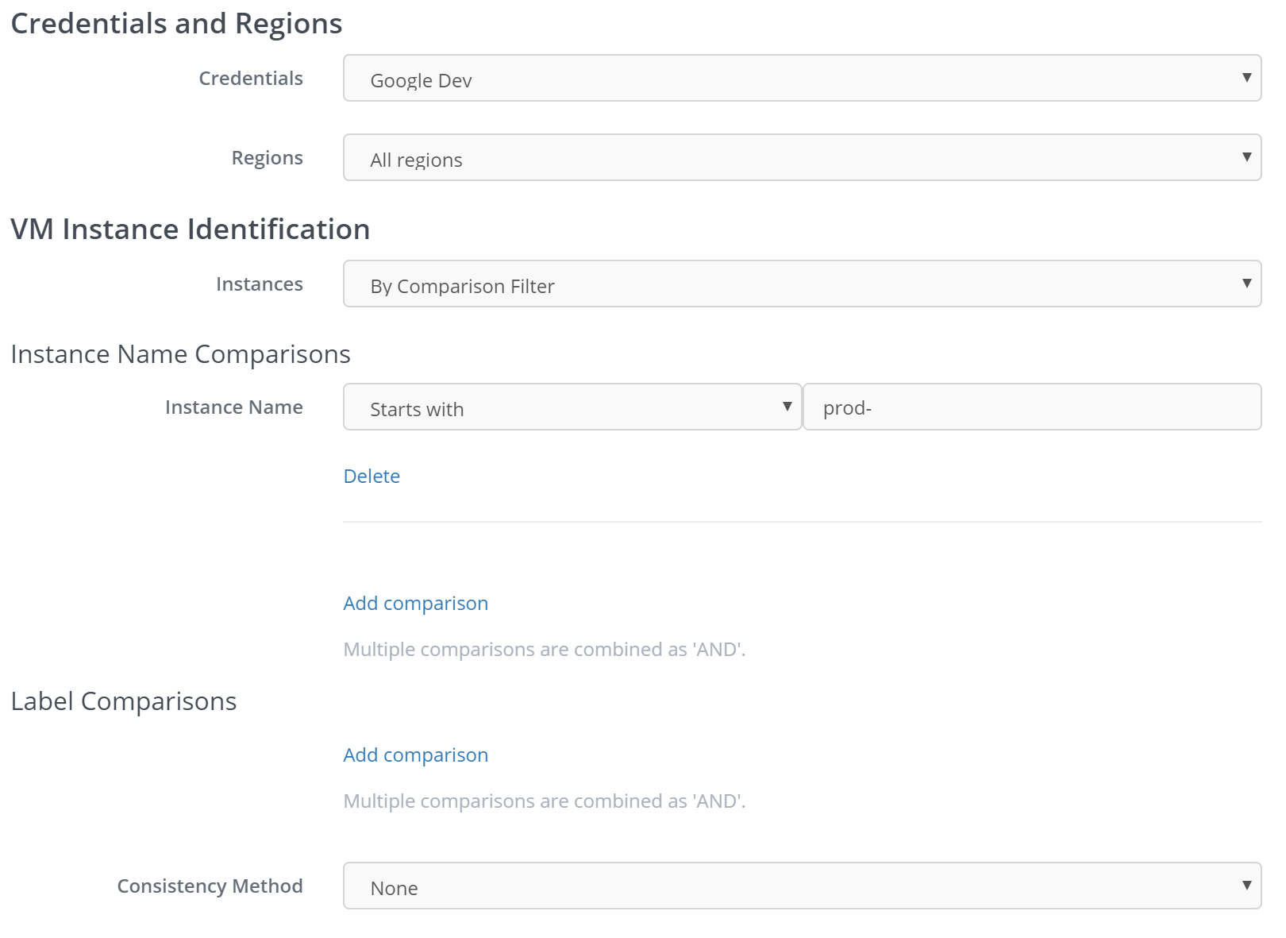Add comparison under Instance Name Comparisons
Image resolution: width=1286 pixels, height=938 pixels.
pos(415,604)
